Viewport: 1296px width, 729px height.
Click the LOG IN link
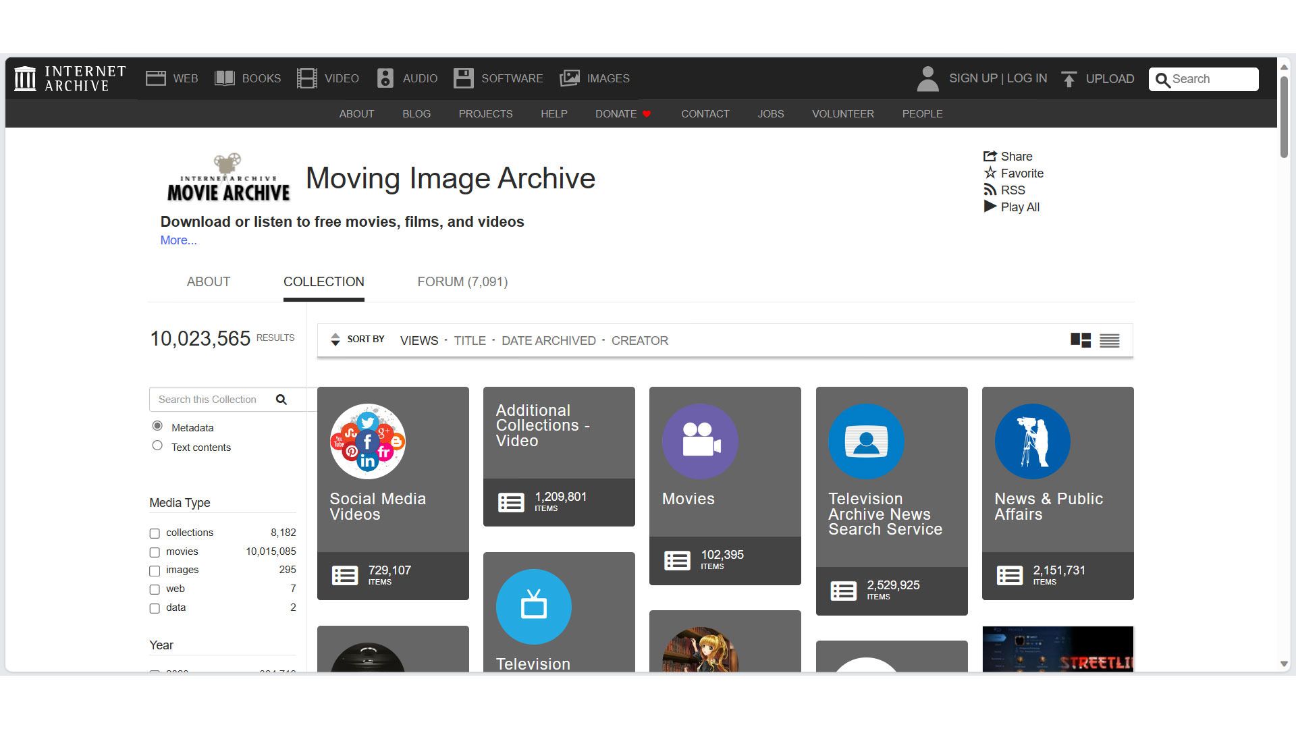[x=1027, y=78]
